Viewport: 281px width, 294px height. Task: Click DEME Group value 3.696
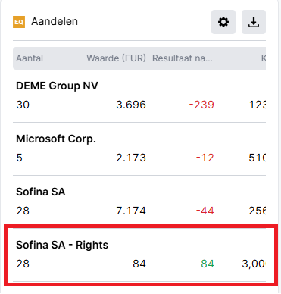pyautogui.click(x=131, y=105)
